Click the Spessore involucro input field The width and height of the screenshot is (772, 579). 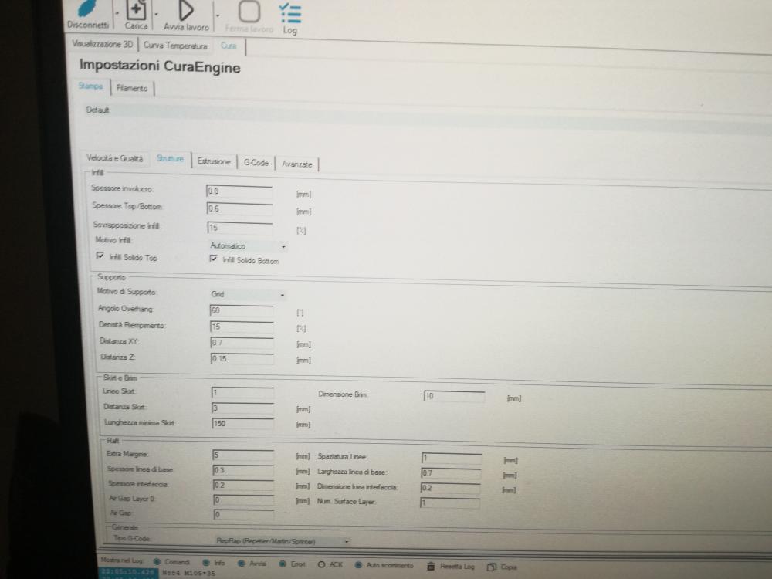239,191
